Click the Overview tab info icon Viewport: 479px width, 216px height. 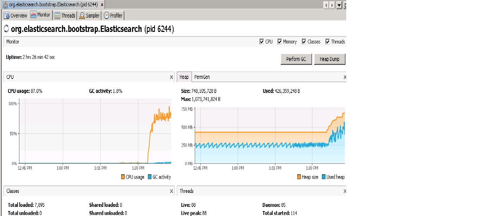pyautogui.click(x=7, y=15)
